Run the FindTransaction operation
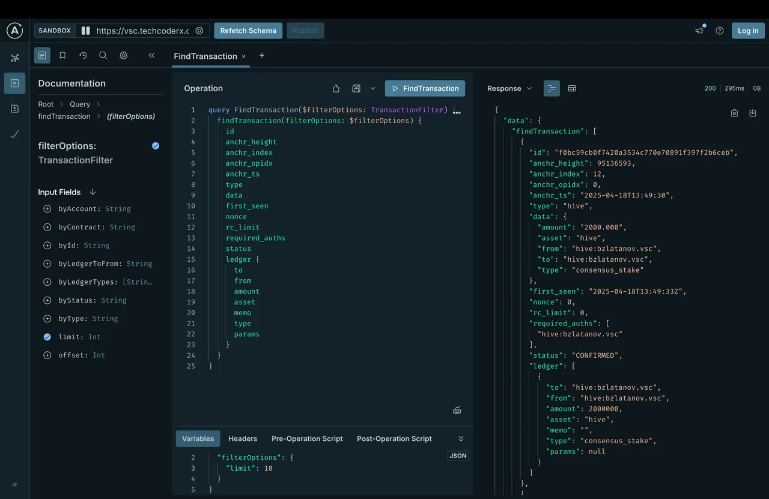The width and height of the screenshot is (769, 499). (425, 88)
